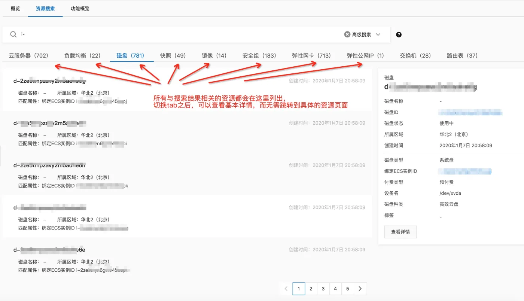The height and width of the screenshot is (301, 524).
Task: Select the 资源搜索 tab
Action: [x=45, y=8]
